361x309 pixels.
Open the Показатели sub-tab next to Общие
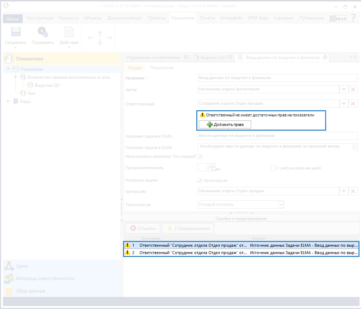coord(162,68)
